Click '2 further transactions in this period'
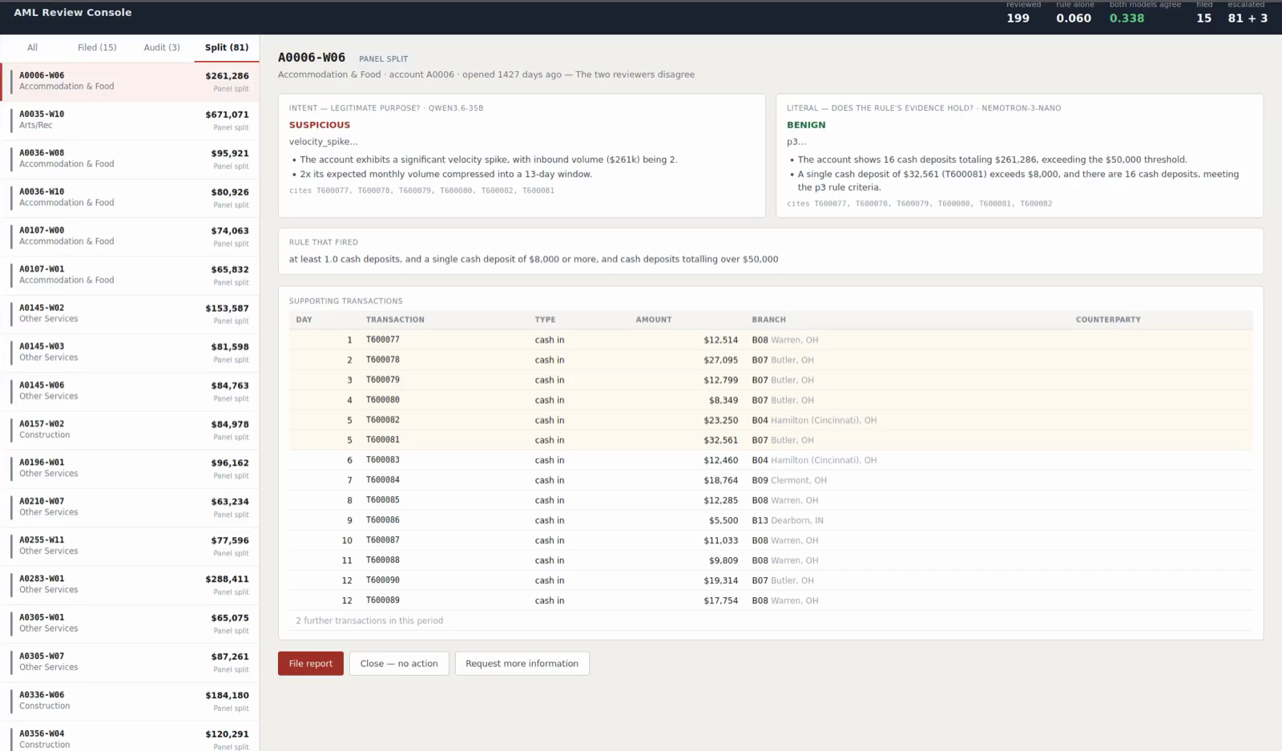1282x751 pixels. coord(369,620)
